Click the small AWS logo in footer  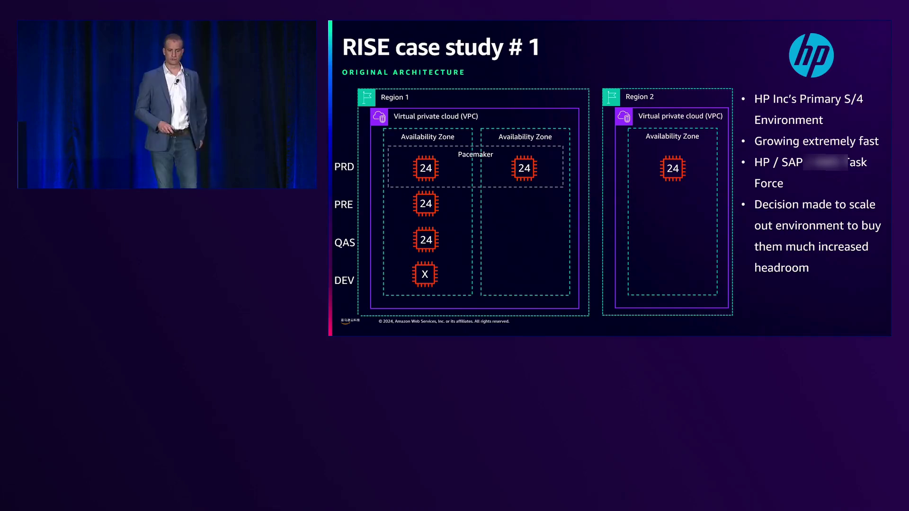click(350, 321)
